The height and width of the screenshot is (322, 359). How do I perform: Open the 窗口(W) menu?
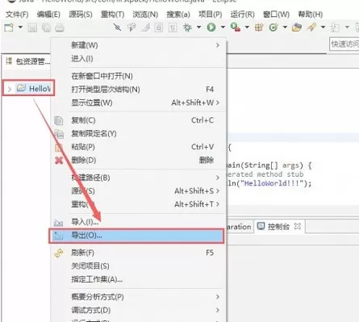(276, 15)
